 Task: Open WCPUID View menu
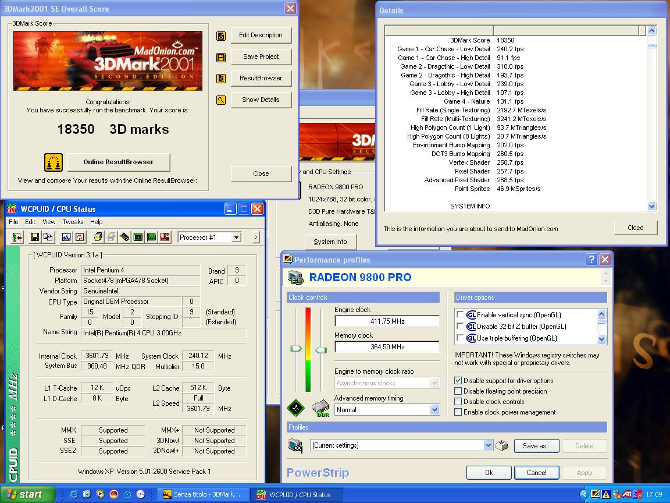point(49,222)
